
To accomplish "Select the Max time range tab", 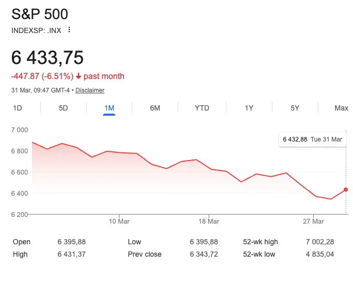I will 341,108.
